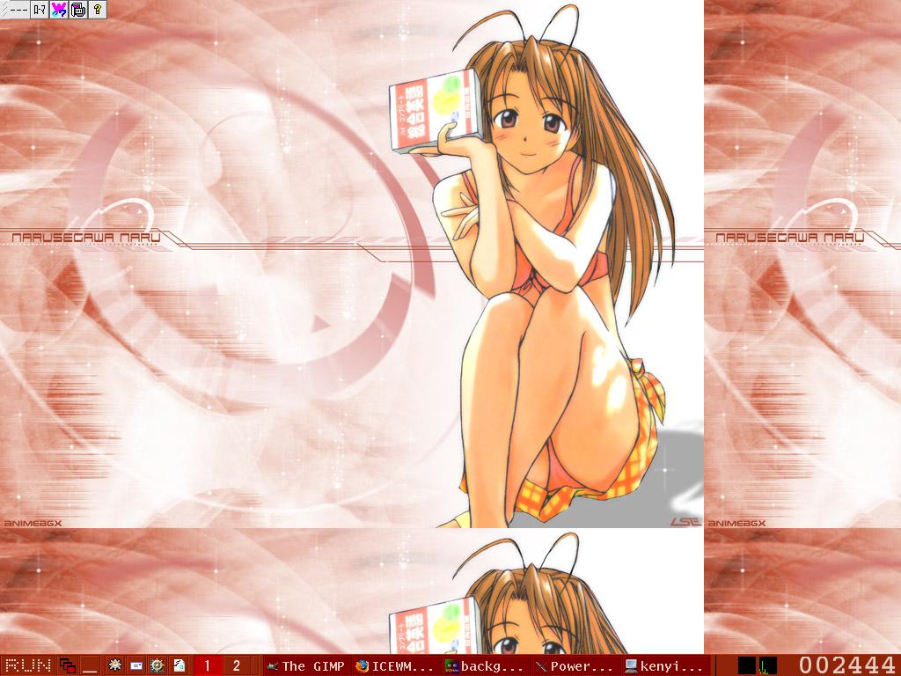
Task: Switch to workspace 1
Action: click(x=207, y=665)
